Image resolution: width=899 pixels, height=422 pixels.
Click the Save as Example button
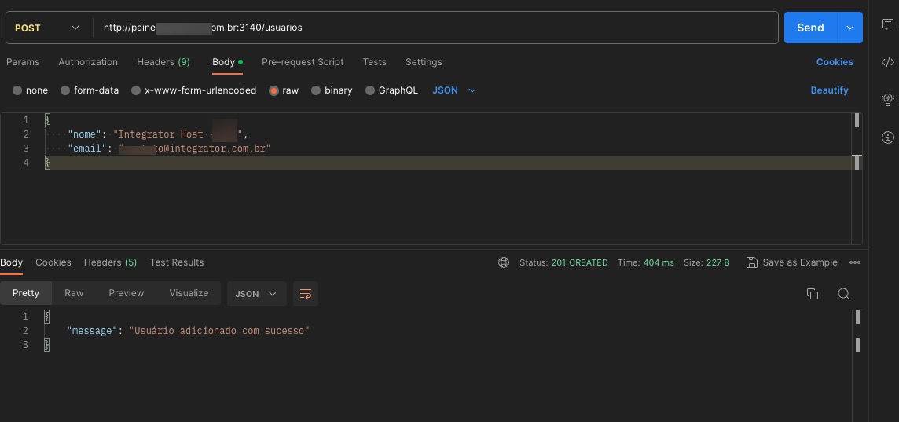click(792, 262)
